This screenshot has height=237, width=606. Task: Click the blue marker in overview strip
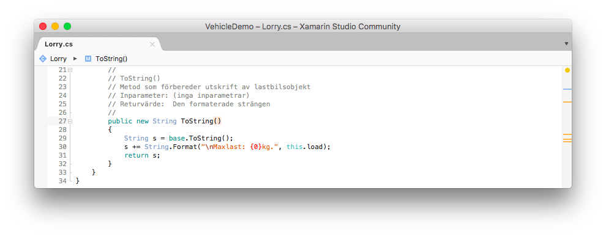(x=567, y=89)
